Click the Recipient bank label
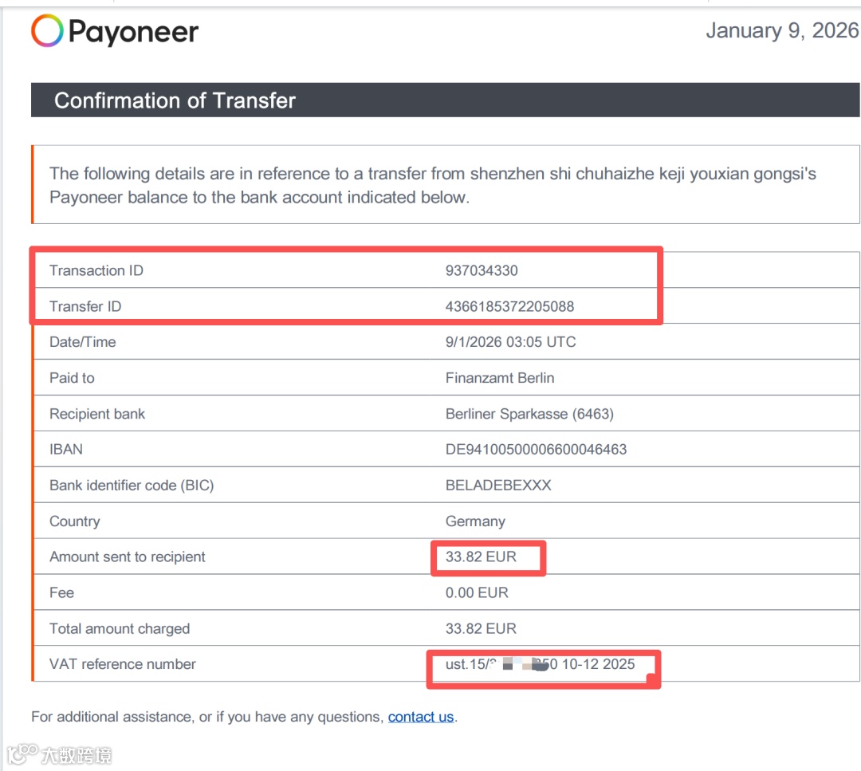861x771 pixels. click(x=97, y=414)
